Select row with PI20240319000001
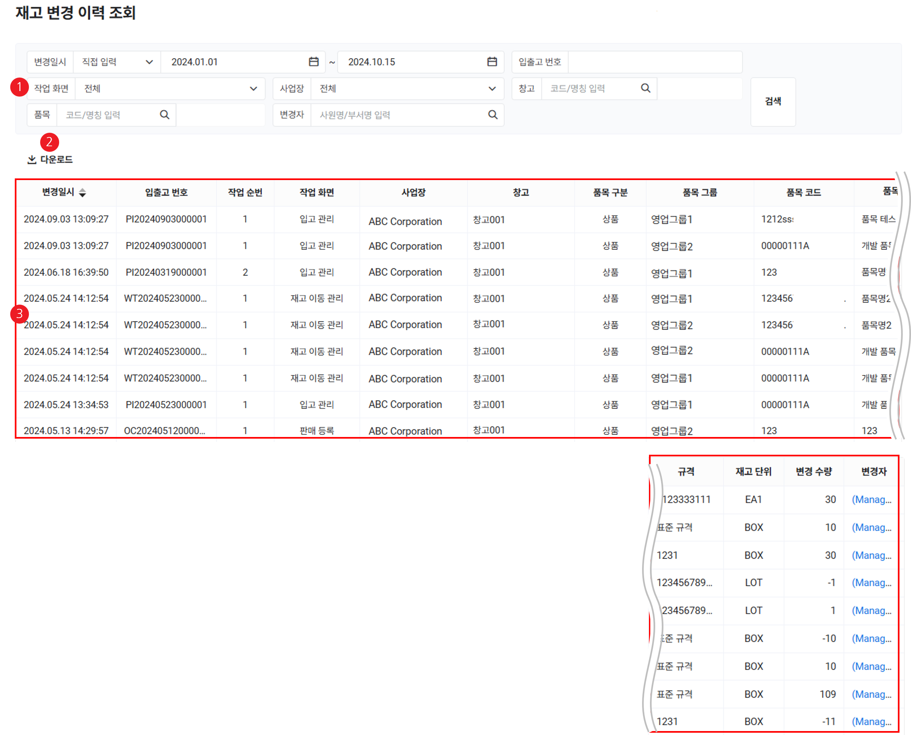The height and width of the screenshot is (735, 911). [166, 272]
